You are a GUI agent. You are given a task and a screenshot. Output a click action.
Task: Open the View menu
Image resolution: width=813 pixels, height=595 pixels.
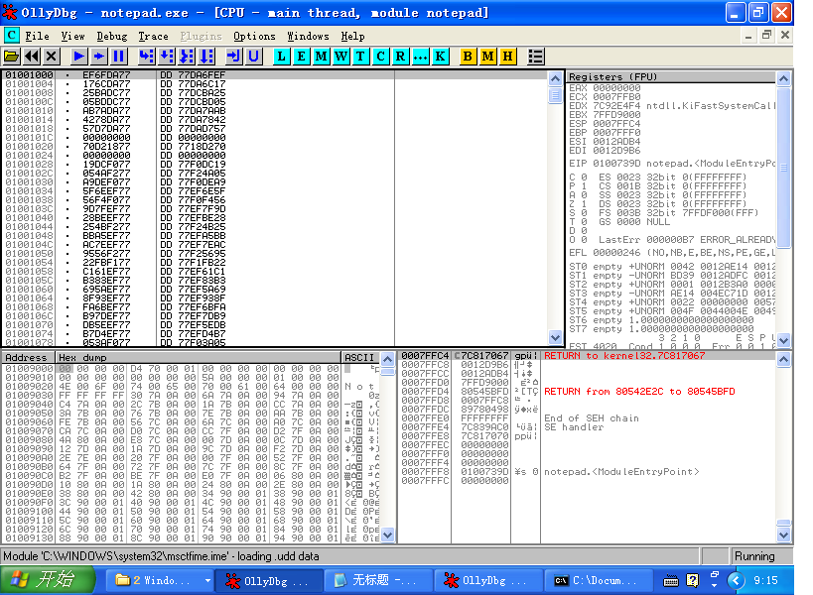[72, 37]
